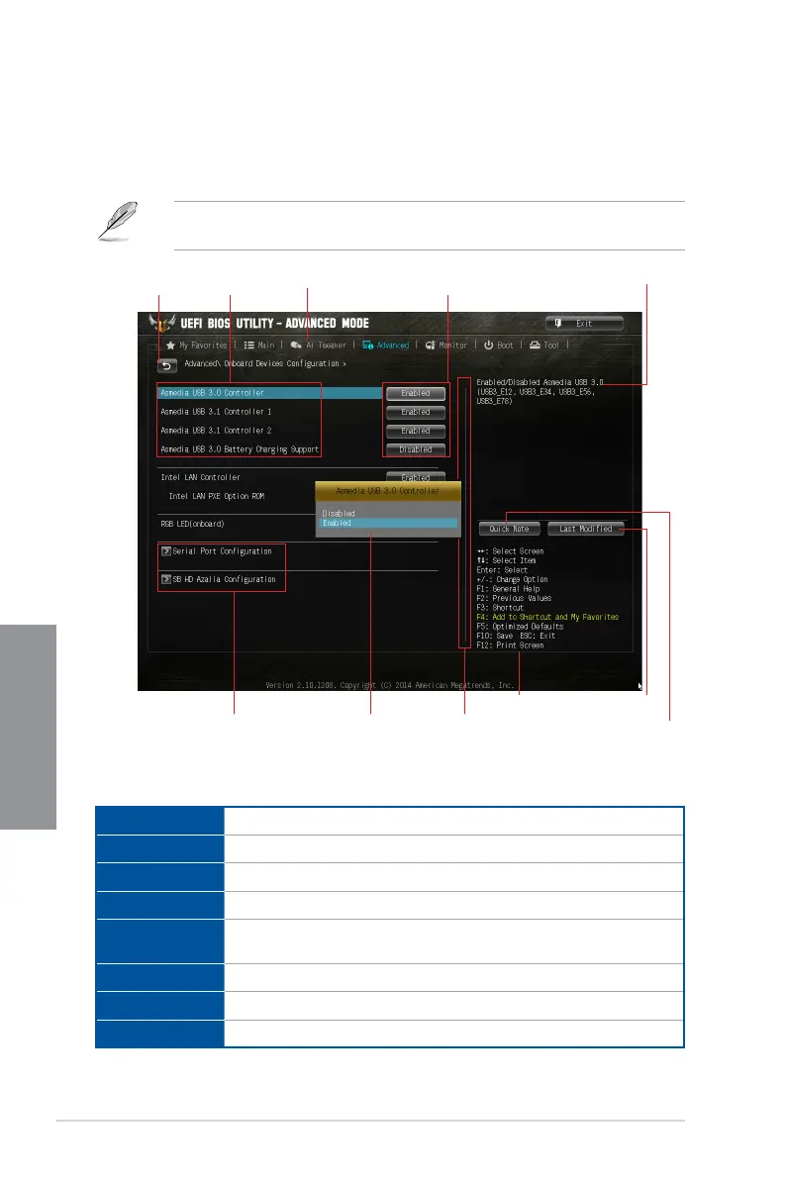Select the Intel LAN PXE Option ROM row
786x1184 pixels.
pos(217,497)
